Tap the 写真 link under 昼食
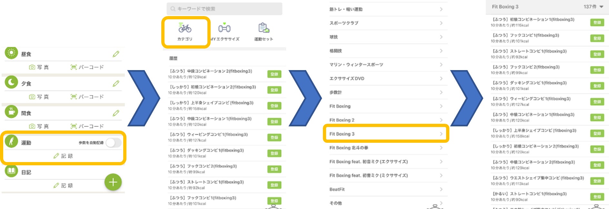The width and height of the screenshot is (609, 209). (x=39, y=67)
